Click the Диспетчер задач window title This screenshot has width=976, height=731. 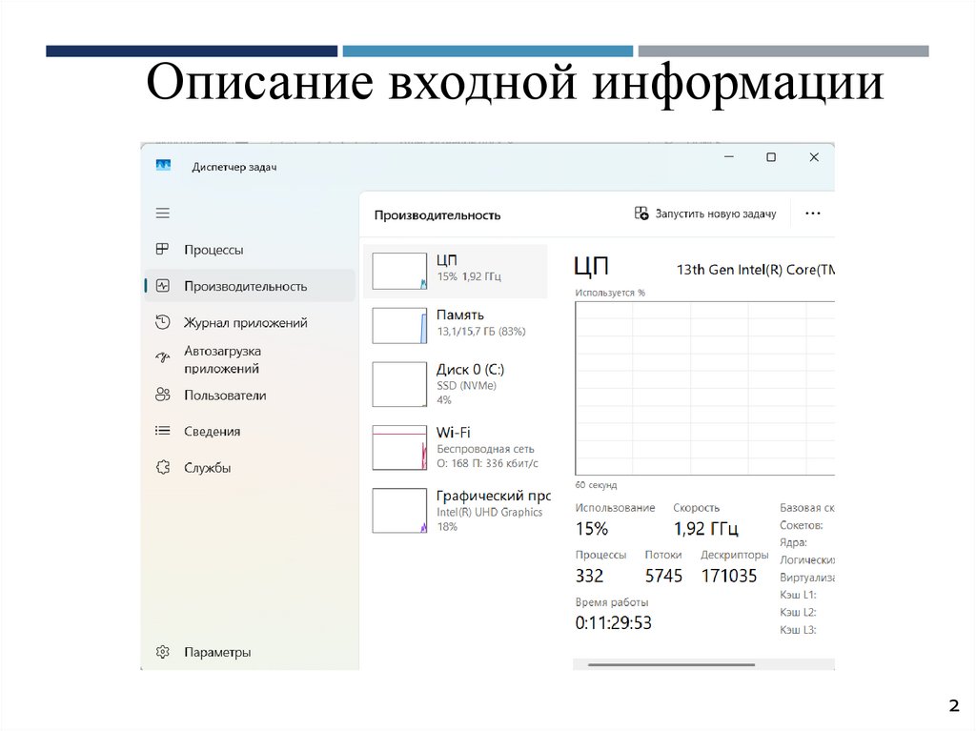pyautogui.click(x=234, y=167)
